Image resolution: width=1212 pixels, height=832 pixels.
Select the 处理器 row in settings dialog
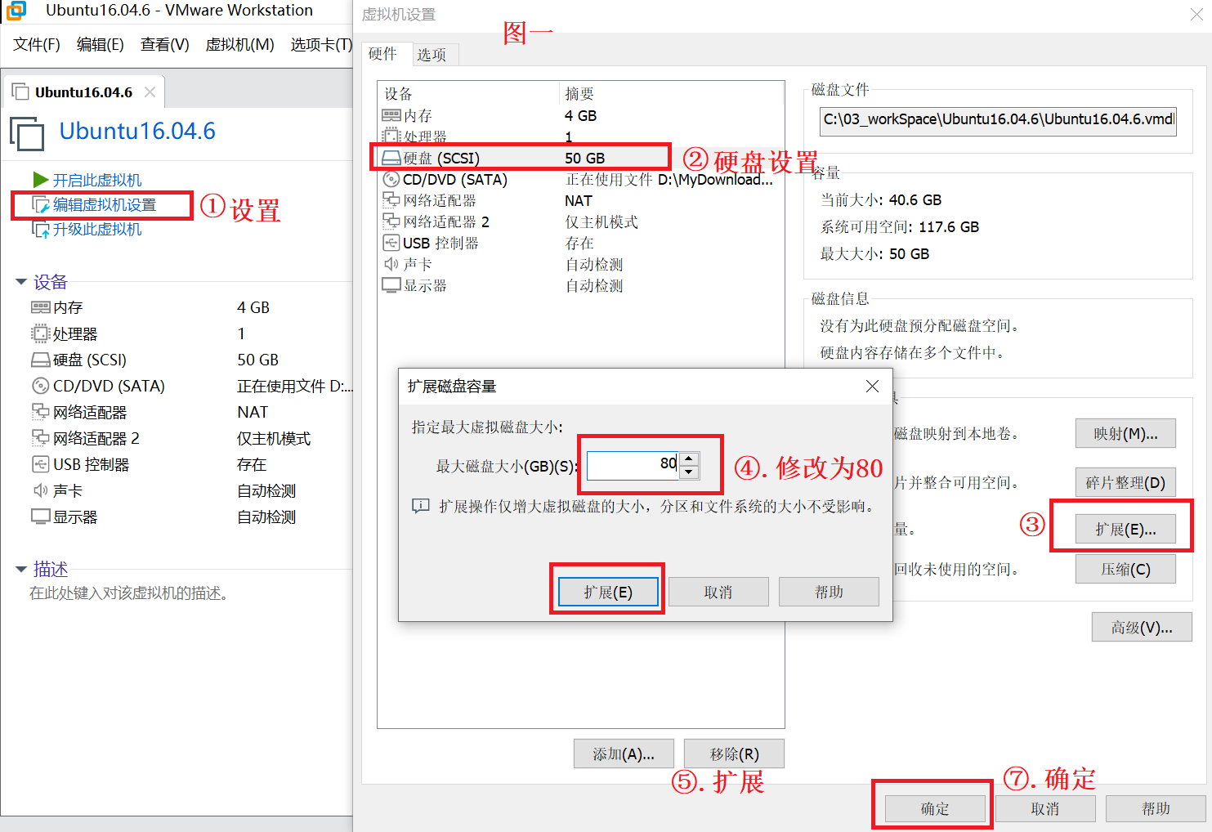click(x=580, y=136)
